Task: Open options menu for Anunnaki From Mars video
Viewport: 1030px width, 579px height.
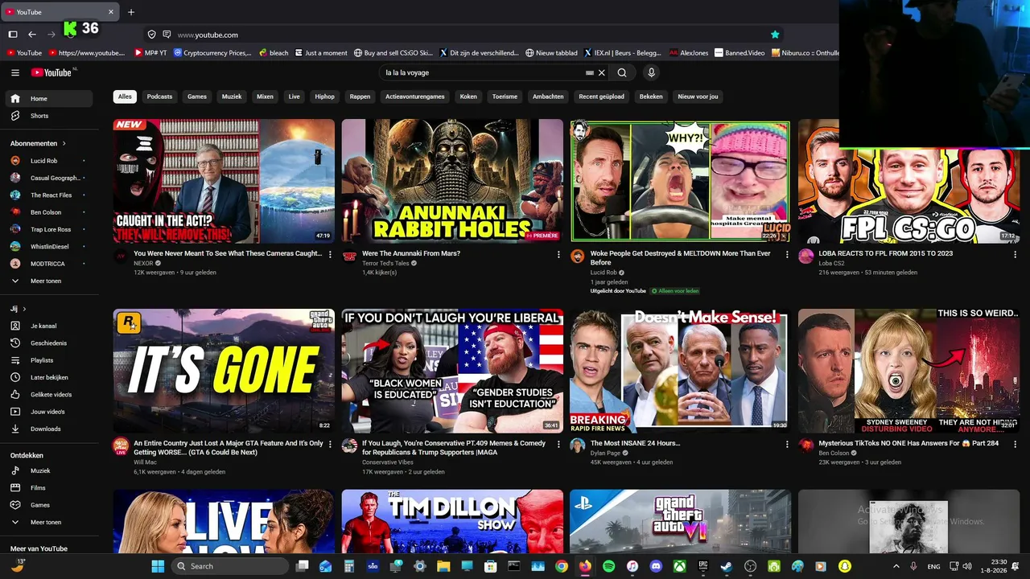Action: 558,254
